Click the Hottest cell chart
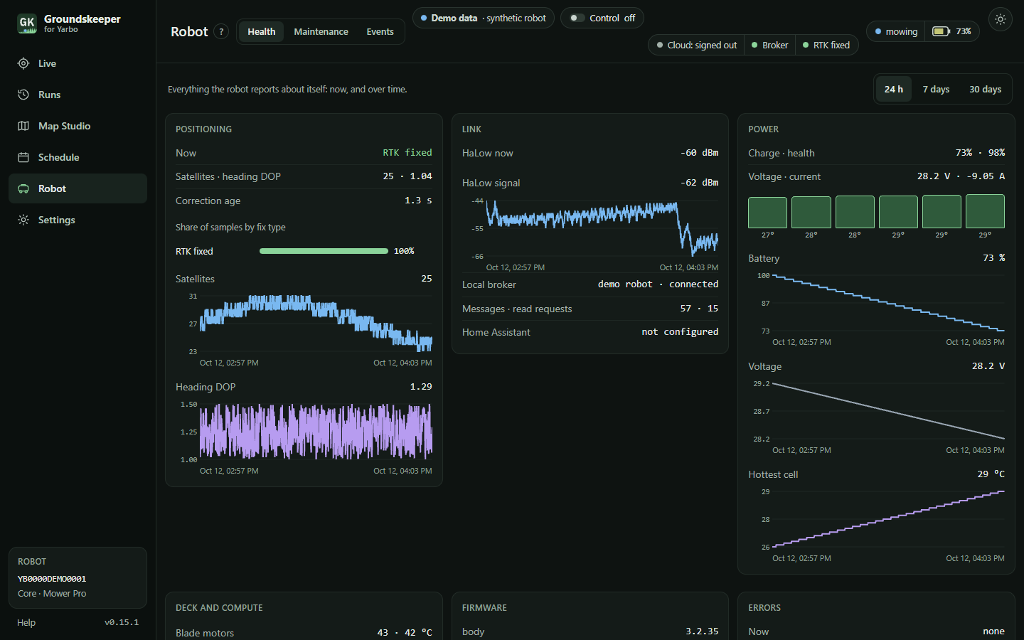Image resolution: width=1024 pixels, height=640 pixels. coord(888,519)
